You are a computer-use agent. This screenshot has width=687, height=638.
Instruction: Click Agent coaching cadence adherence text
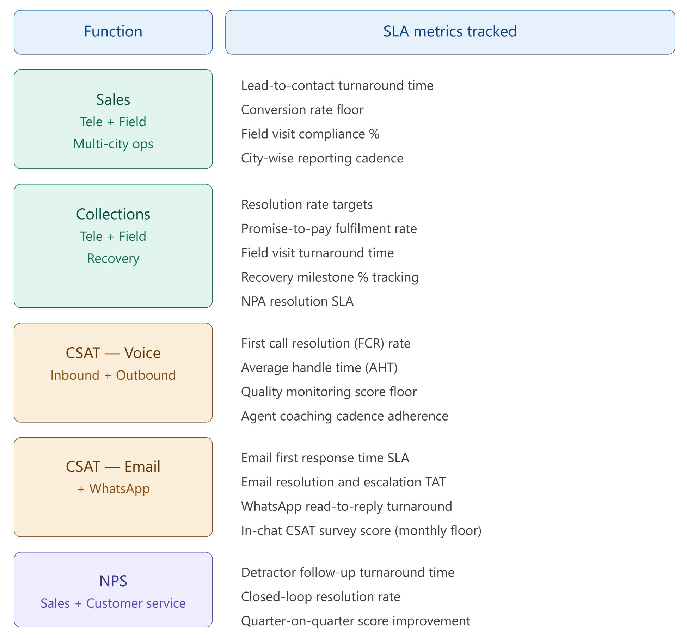[344, 416]
